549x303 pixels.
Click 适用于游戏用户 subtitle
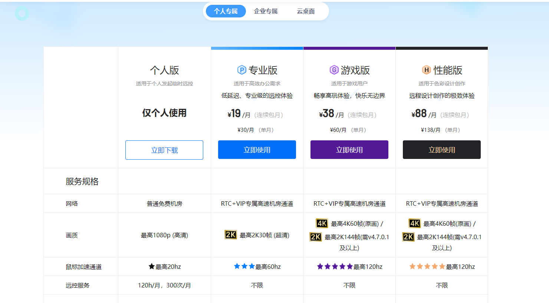[x=349, y=84]
